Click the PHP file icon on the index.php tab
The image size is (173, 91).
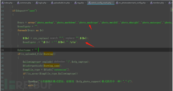point(3,3)
